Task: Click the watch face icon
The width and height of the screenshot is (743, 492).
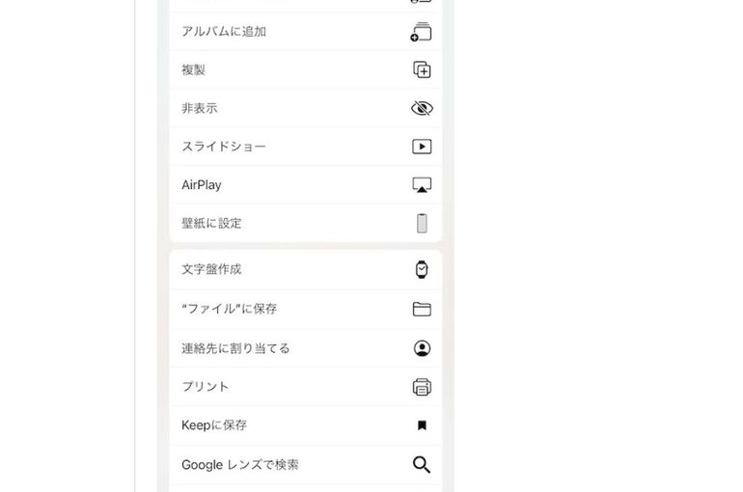Action: click(422, 270)
